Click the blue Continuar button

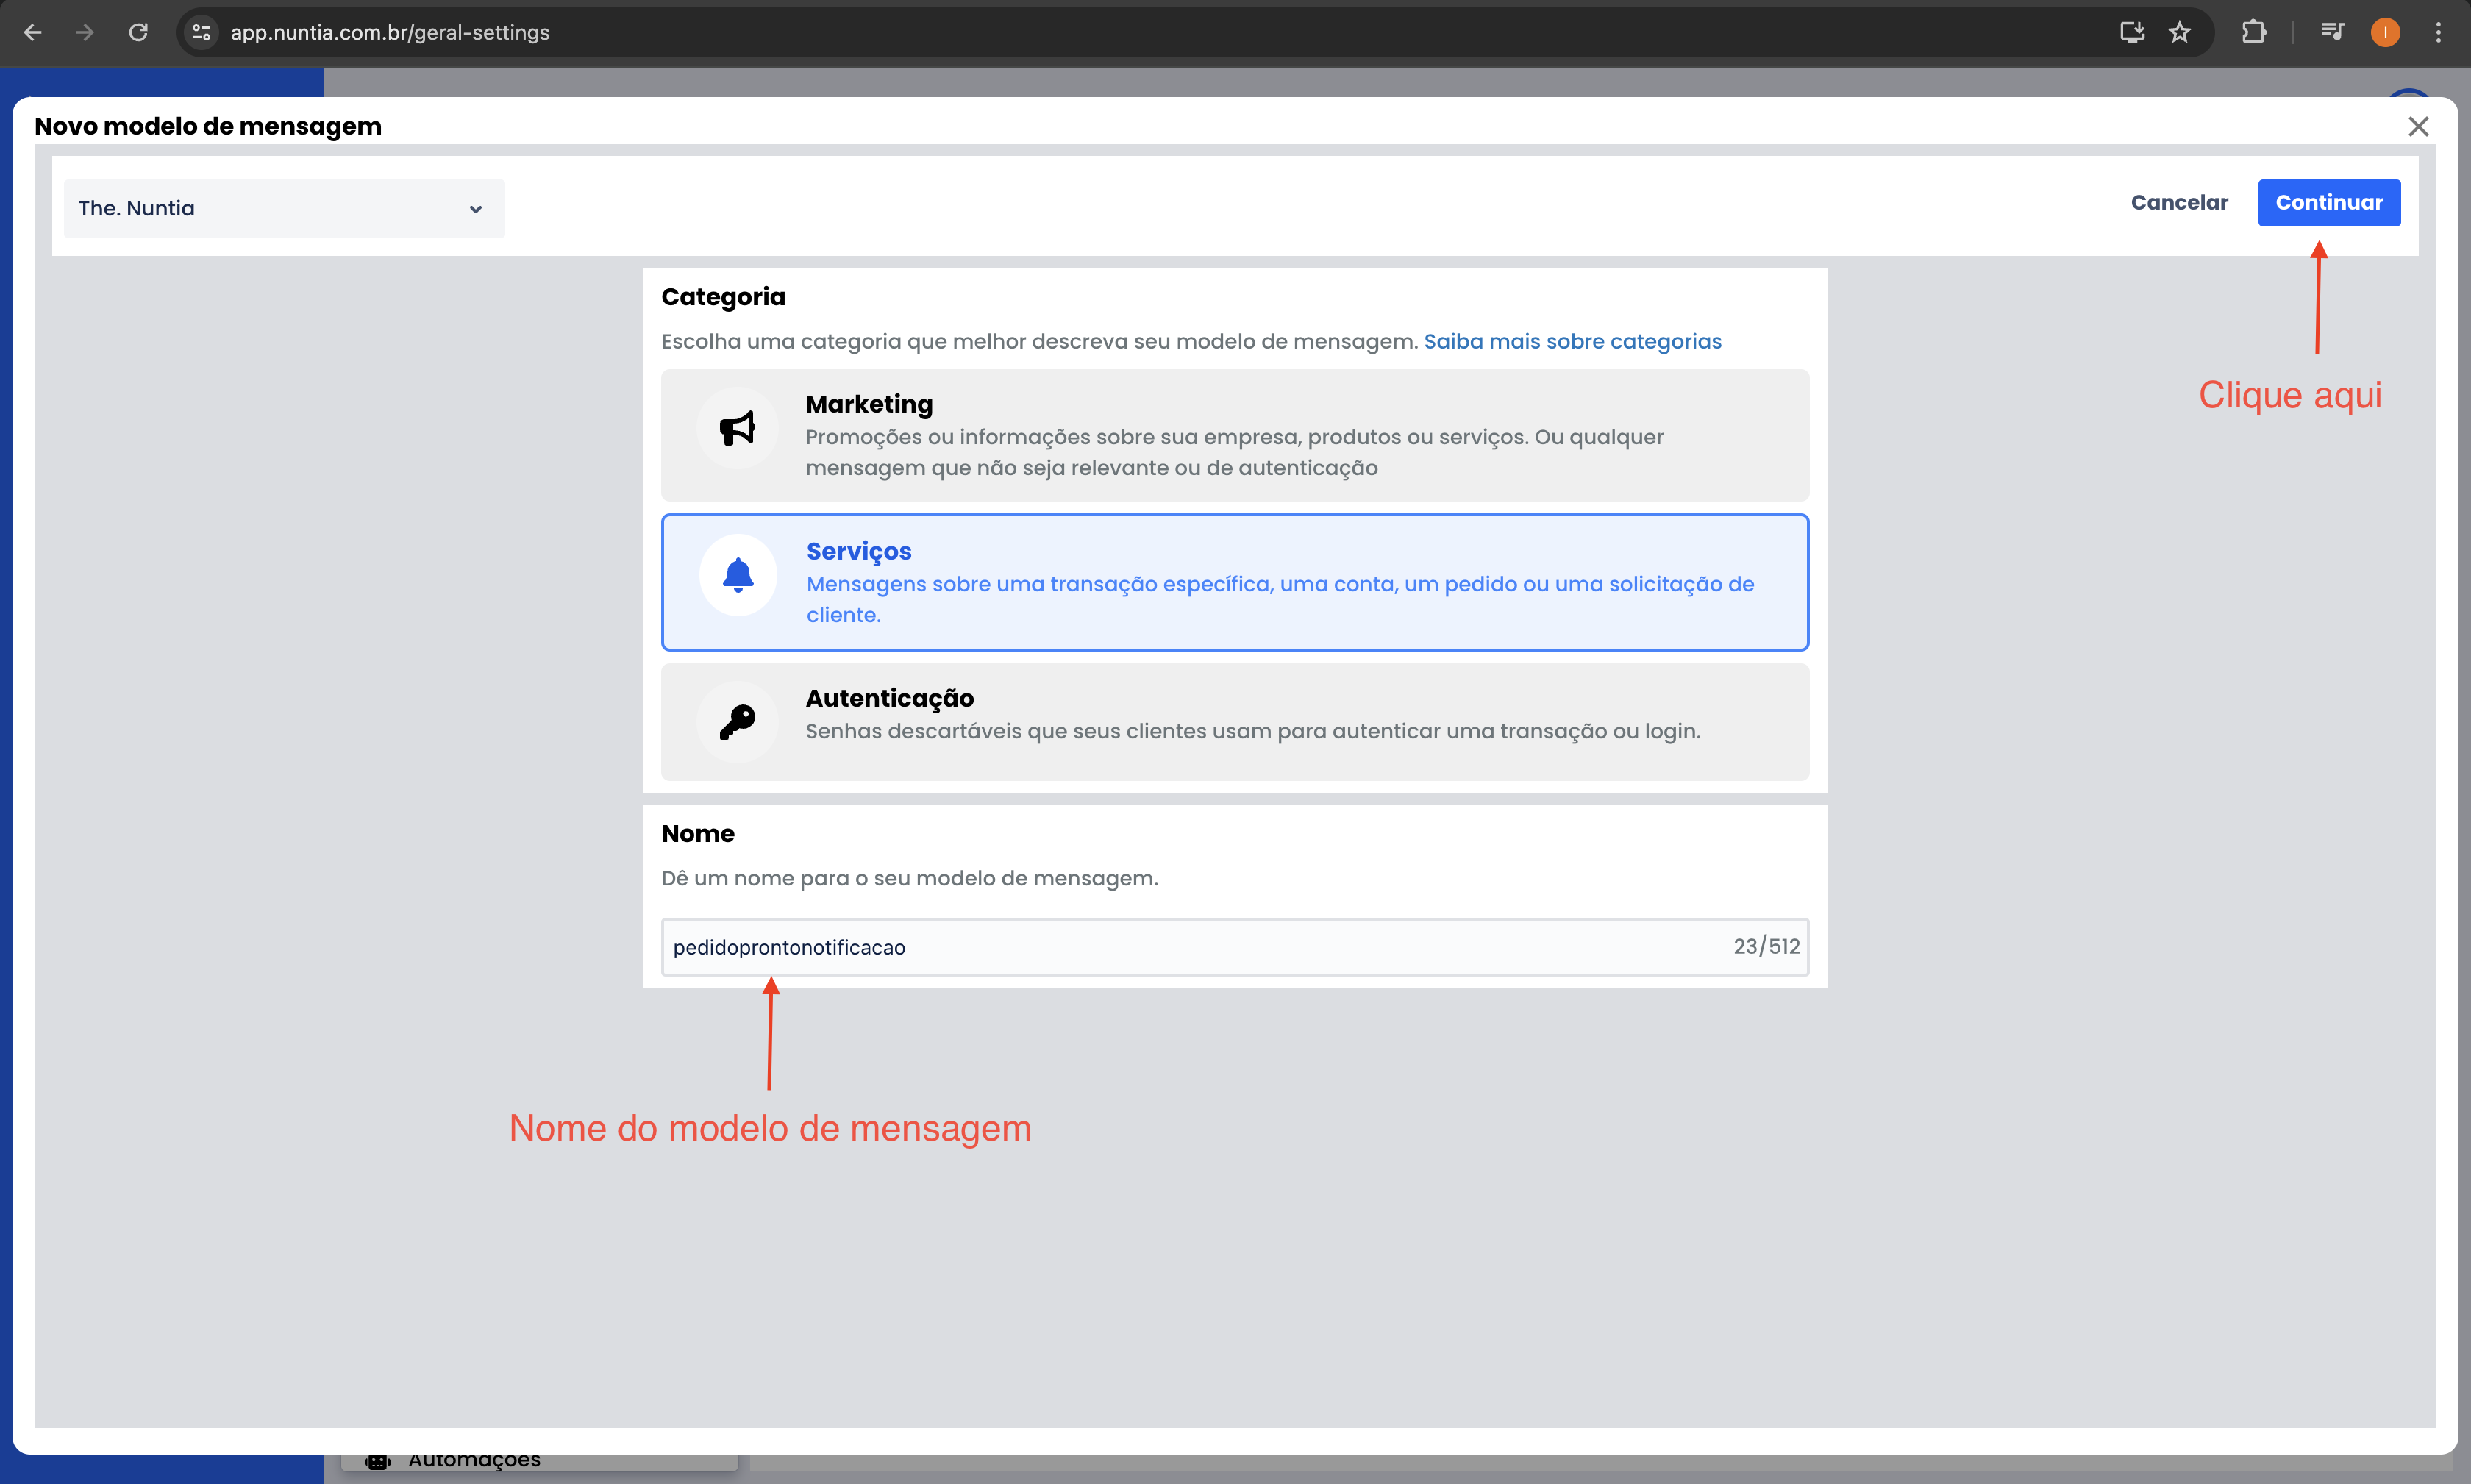[x=2329, y=202]
